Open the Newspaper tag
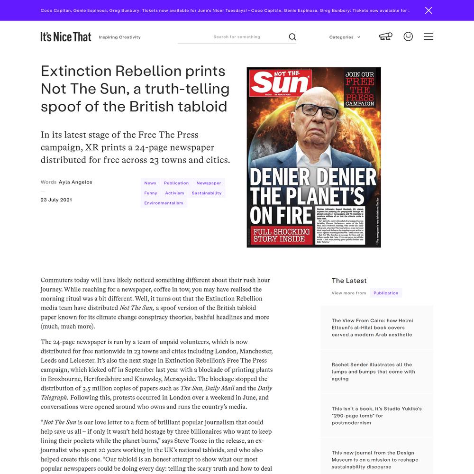The image size is (474, 474). [209, 183]
